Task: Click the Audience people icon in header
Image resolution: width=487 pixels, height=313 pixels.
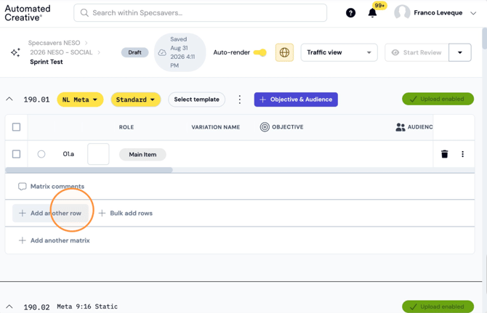Action: tap(401, 127)
